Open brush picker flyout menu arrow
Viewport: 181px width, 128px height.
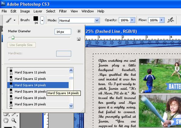tap(79, 31)
